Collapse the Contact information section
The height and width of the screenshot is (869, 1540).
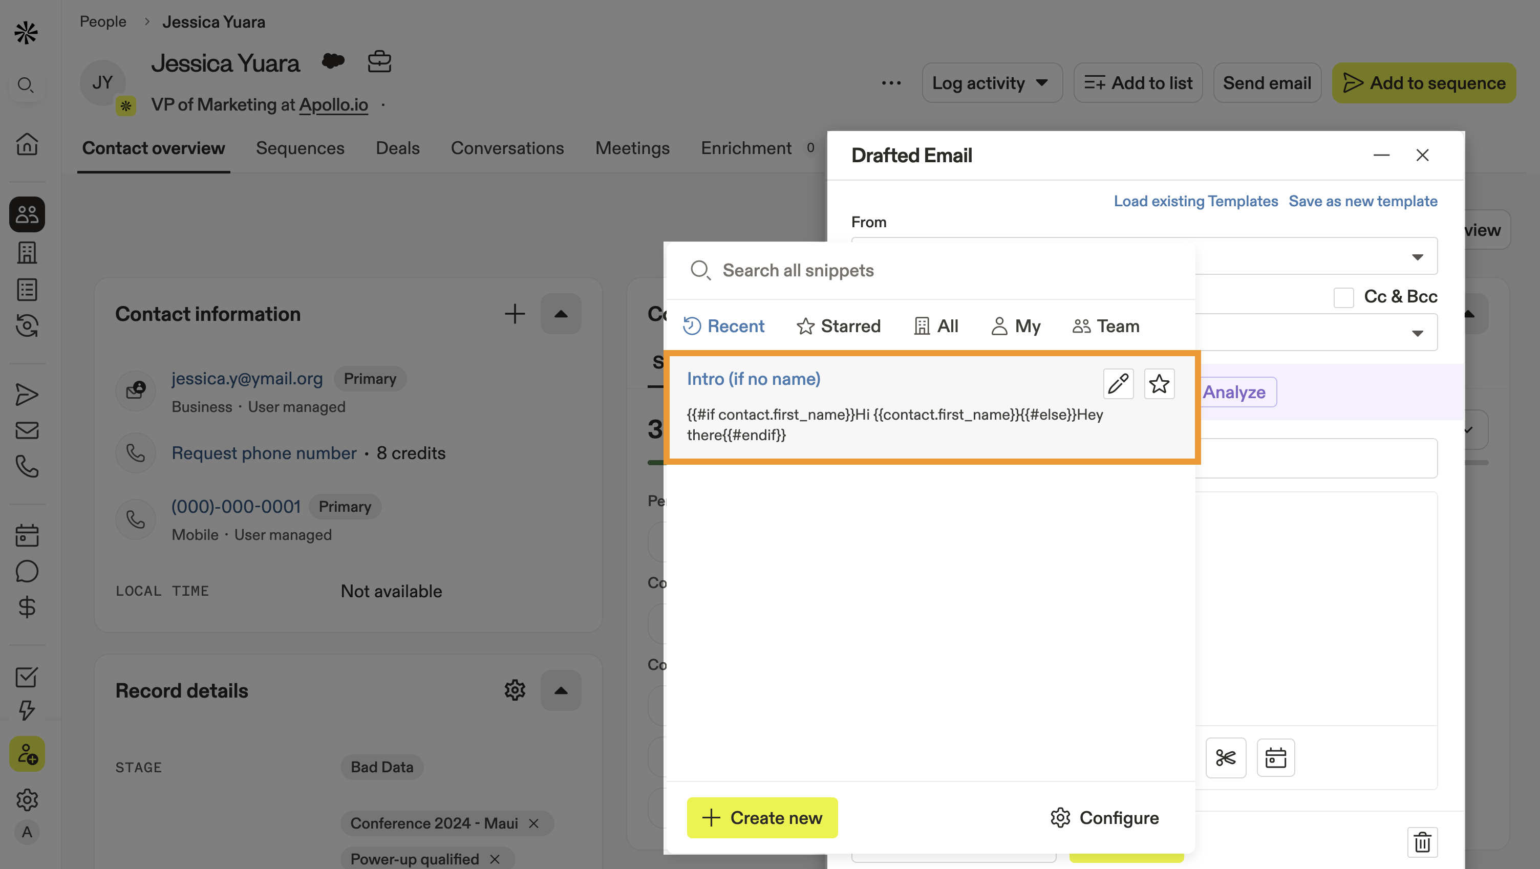click(560, 314)
